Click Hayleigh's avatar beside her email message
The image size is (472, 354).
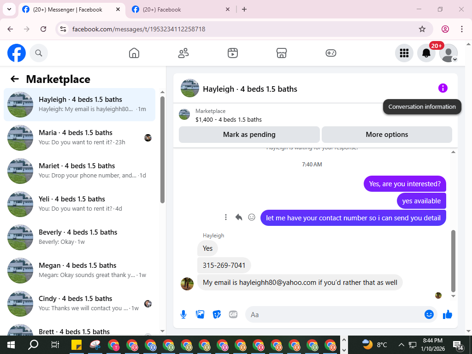pos(187,284)
